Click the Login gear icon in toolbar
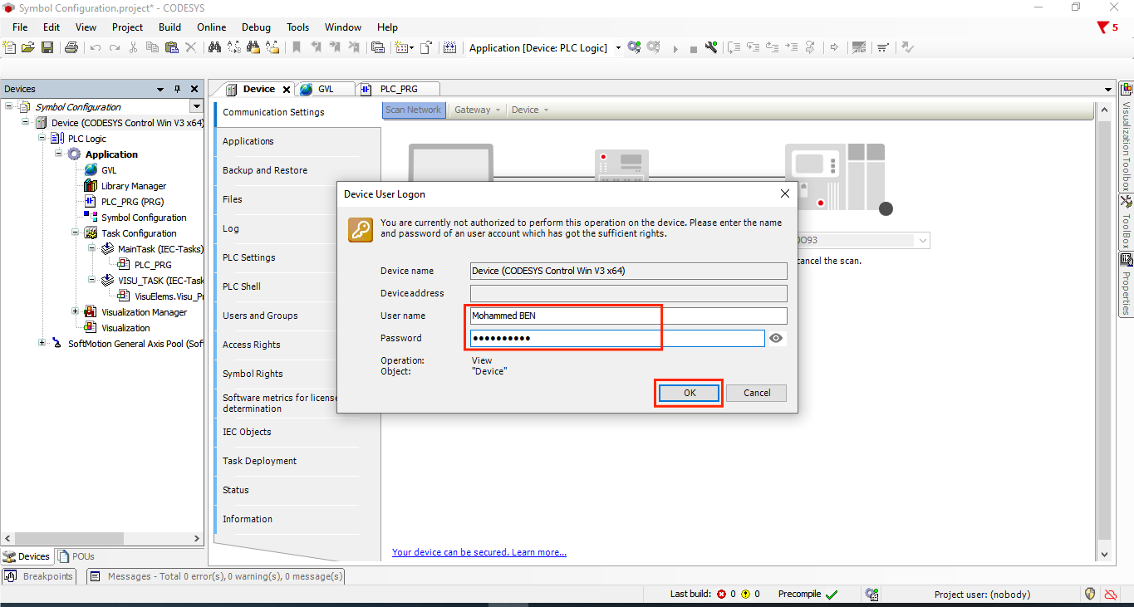The width and height of the screenshot is (1134, 607). click(634, 48)
